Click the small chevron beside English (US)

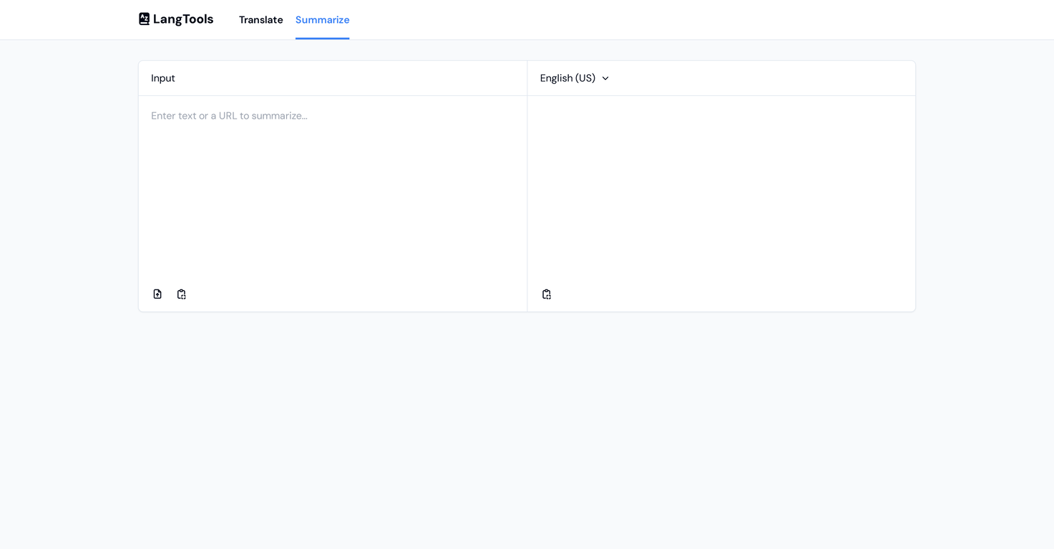605,79
